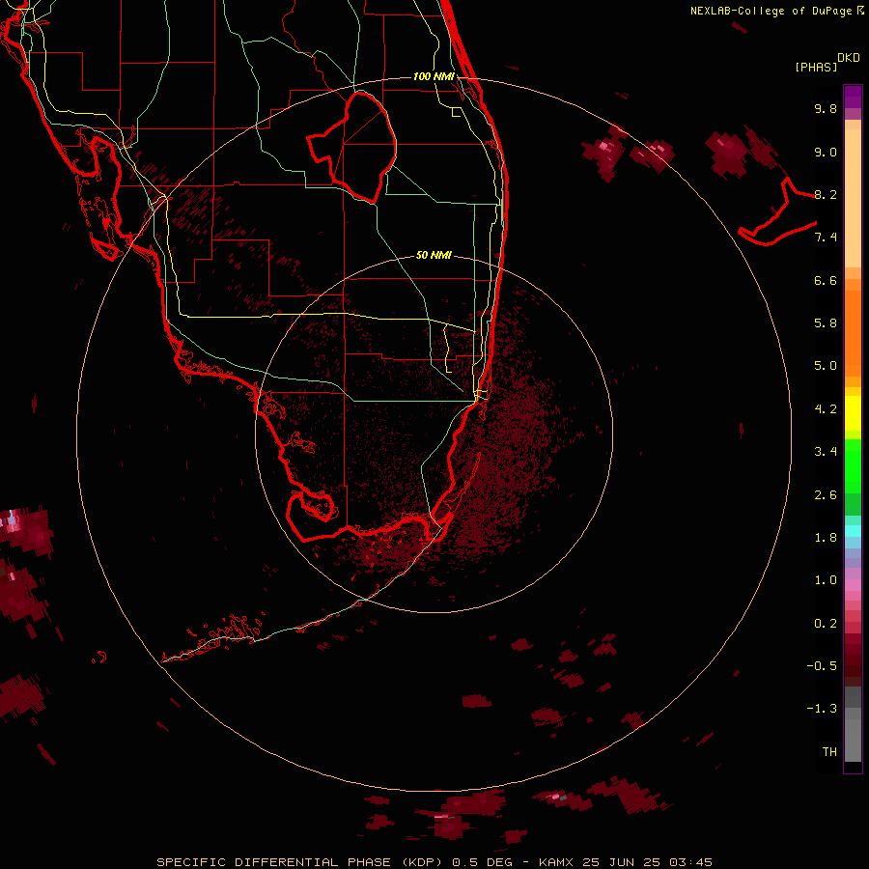Click the DKD product label
This screenshot has width=869, height=869.
click(849, 58)
